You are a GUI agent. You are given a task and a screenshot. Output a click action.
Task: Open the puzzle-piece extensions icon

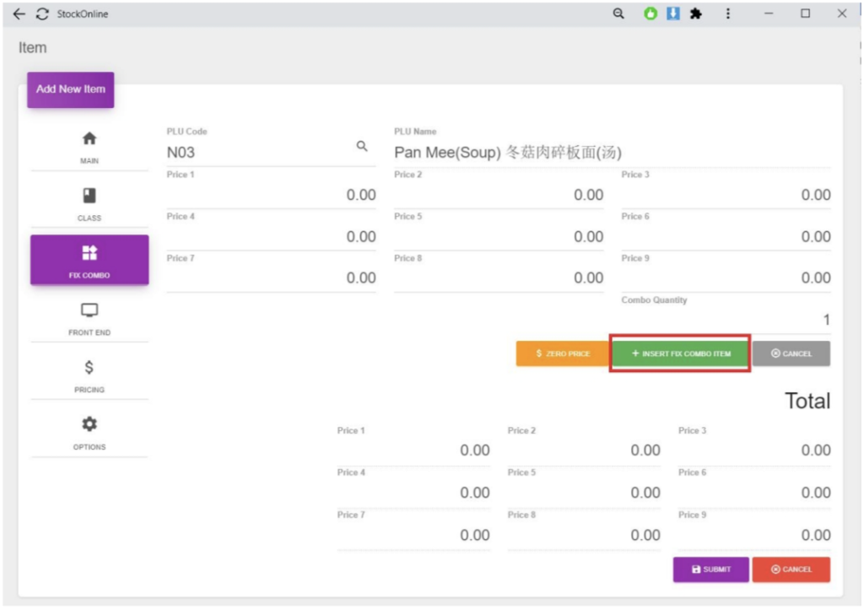click(696, 14)
